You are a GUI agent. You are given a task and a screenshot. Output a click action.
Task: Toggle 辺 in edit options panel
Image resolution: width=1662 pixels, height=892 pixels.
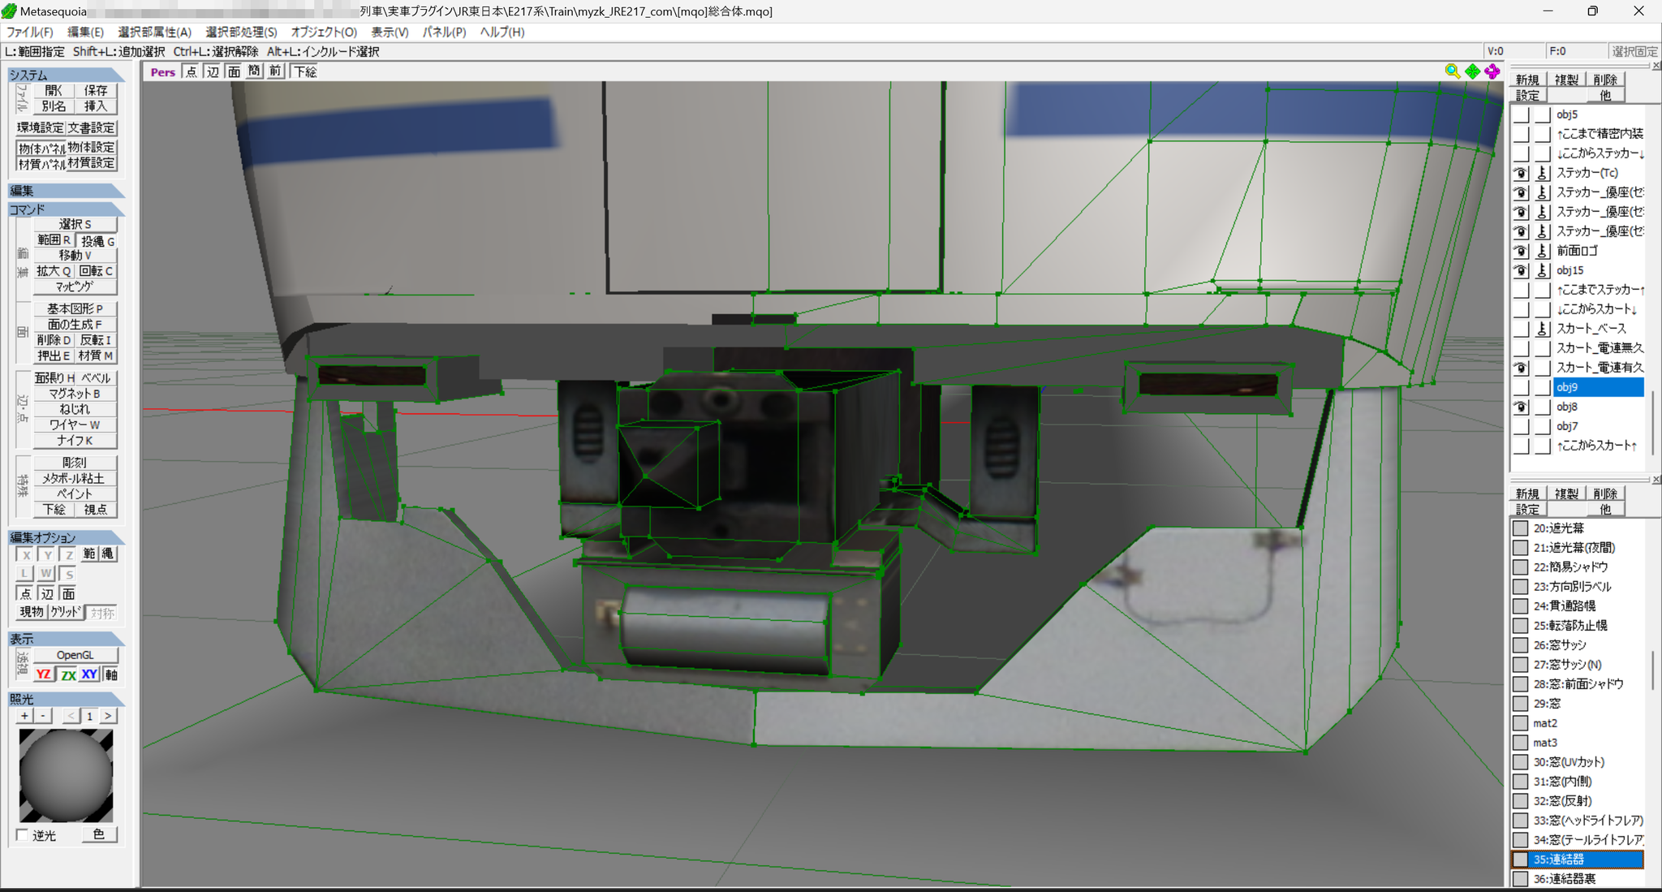click(x=47, y=593)
